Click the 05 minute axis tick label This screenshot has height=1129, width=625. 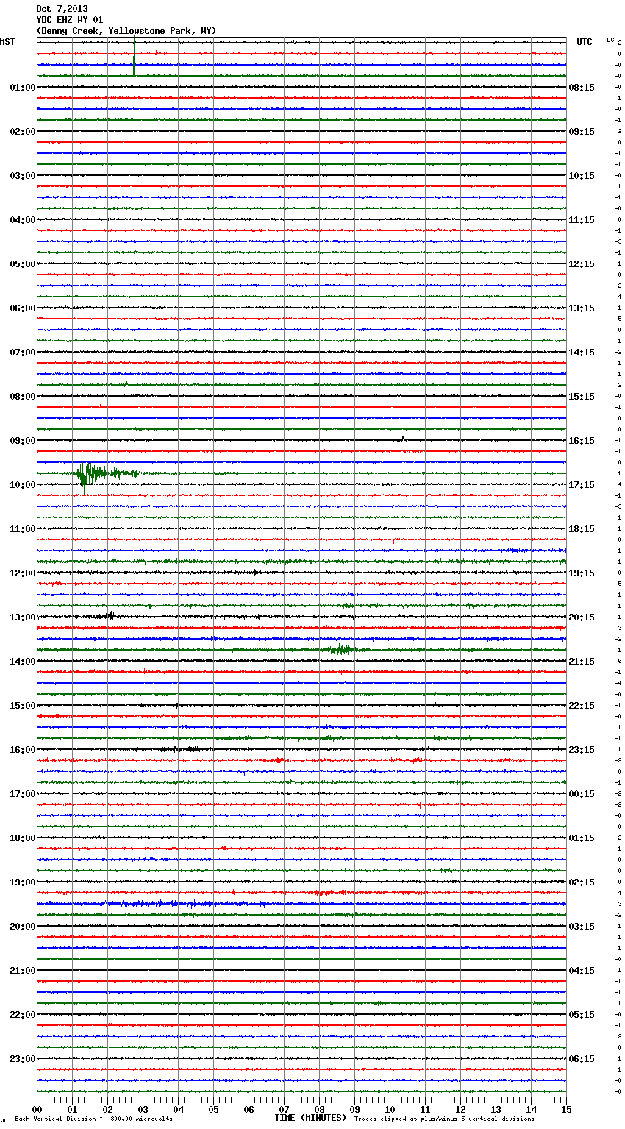pyautogui.click(x=213, y=1109)
